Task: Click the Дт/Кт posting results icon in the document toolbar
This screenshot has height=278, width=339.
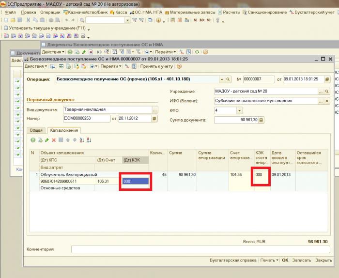Action: 127,66
